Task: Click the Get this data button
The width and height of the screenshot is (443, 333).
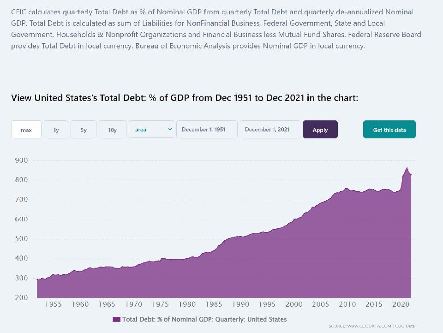Action: pos(389,130)
